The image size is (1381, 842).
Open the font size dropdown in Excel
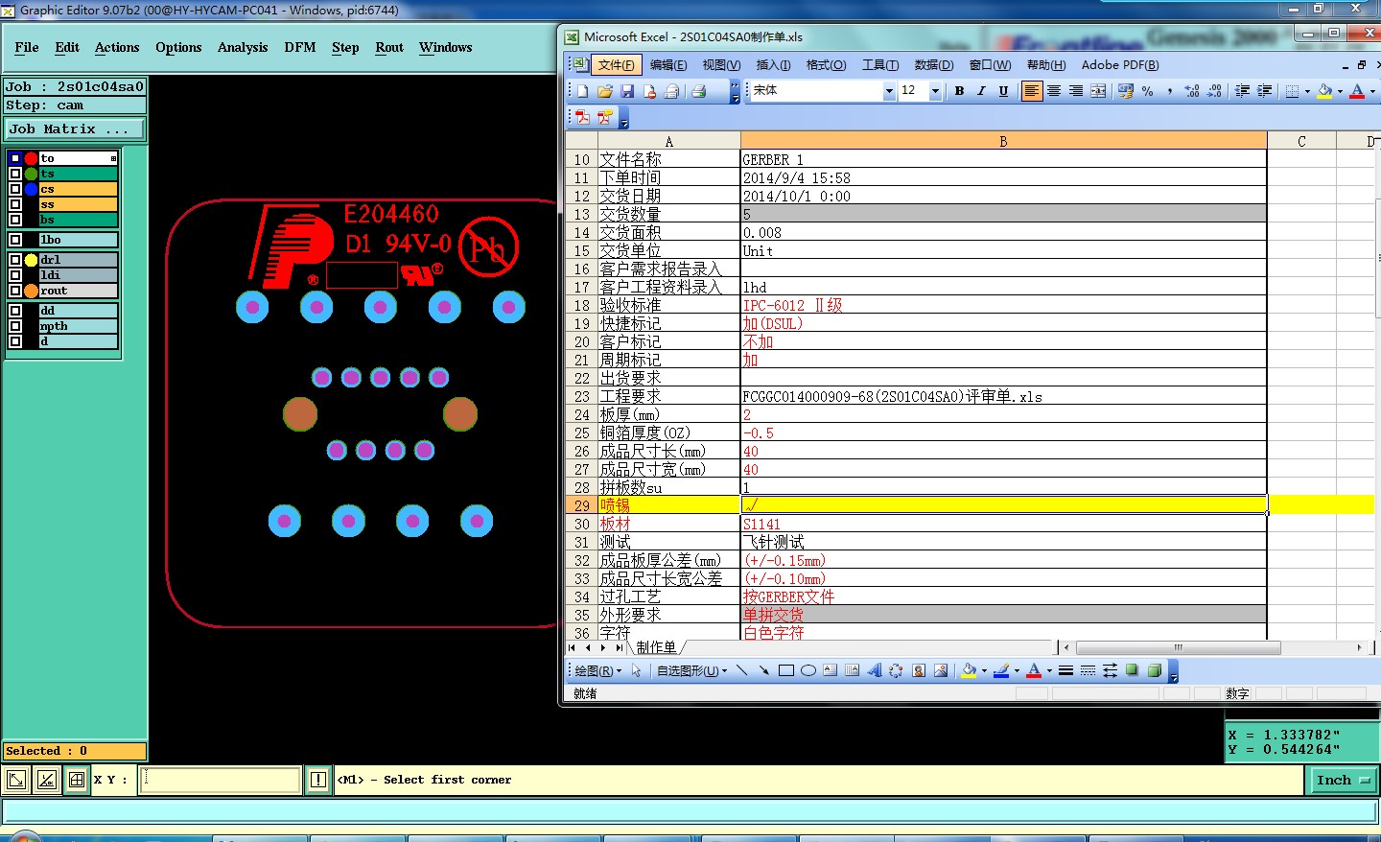pyautogui.click(x=935, y=91)
